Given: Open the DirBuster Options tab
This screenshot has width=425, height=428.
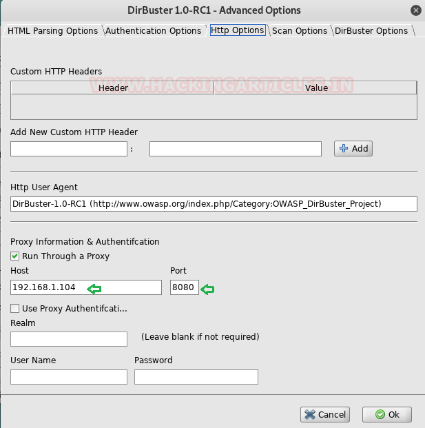Looking at the screenshot, I should point(371,30).
